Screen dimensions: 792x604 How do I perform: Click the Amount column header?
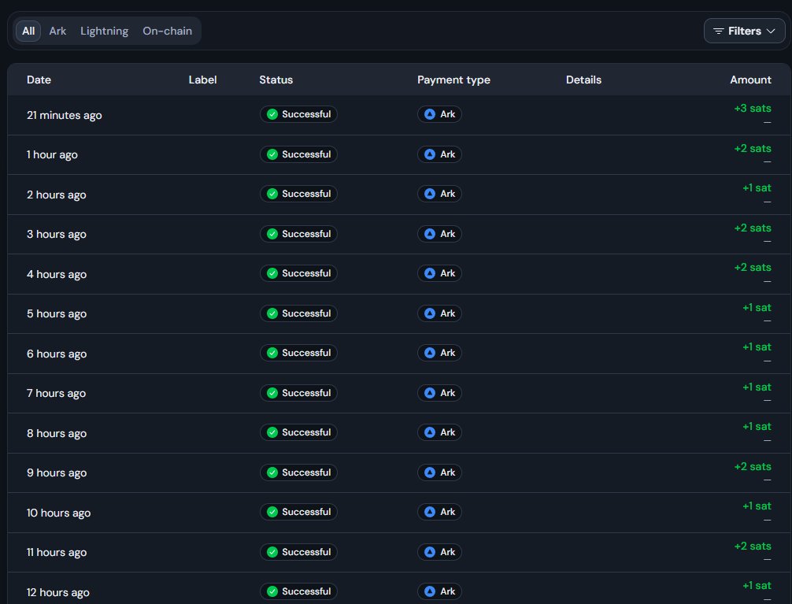(x=750, y=80)
